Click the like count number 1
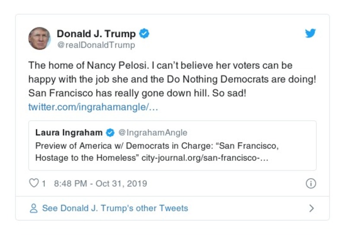 (44, 183)
